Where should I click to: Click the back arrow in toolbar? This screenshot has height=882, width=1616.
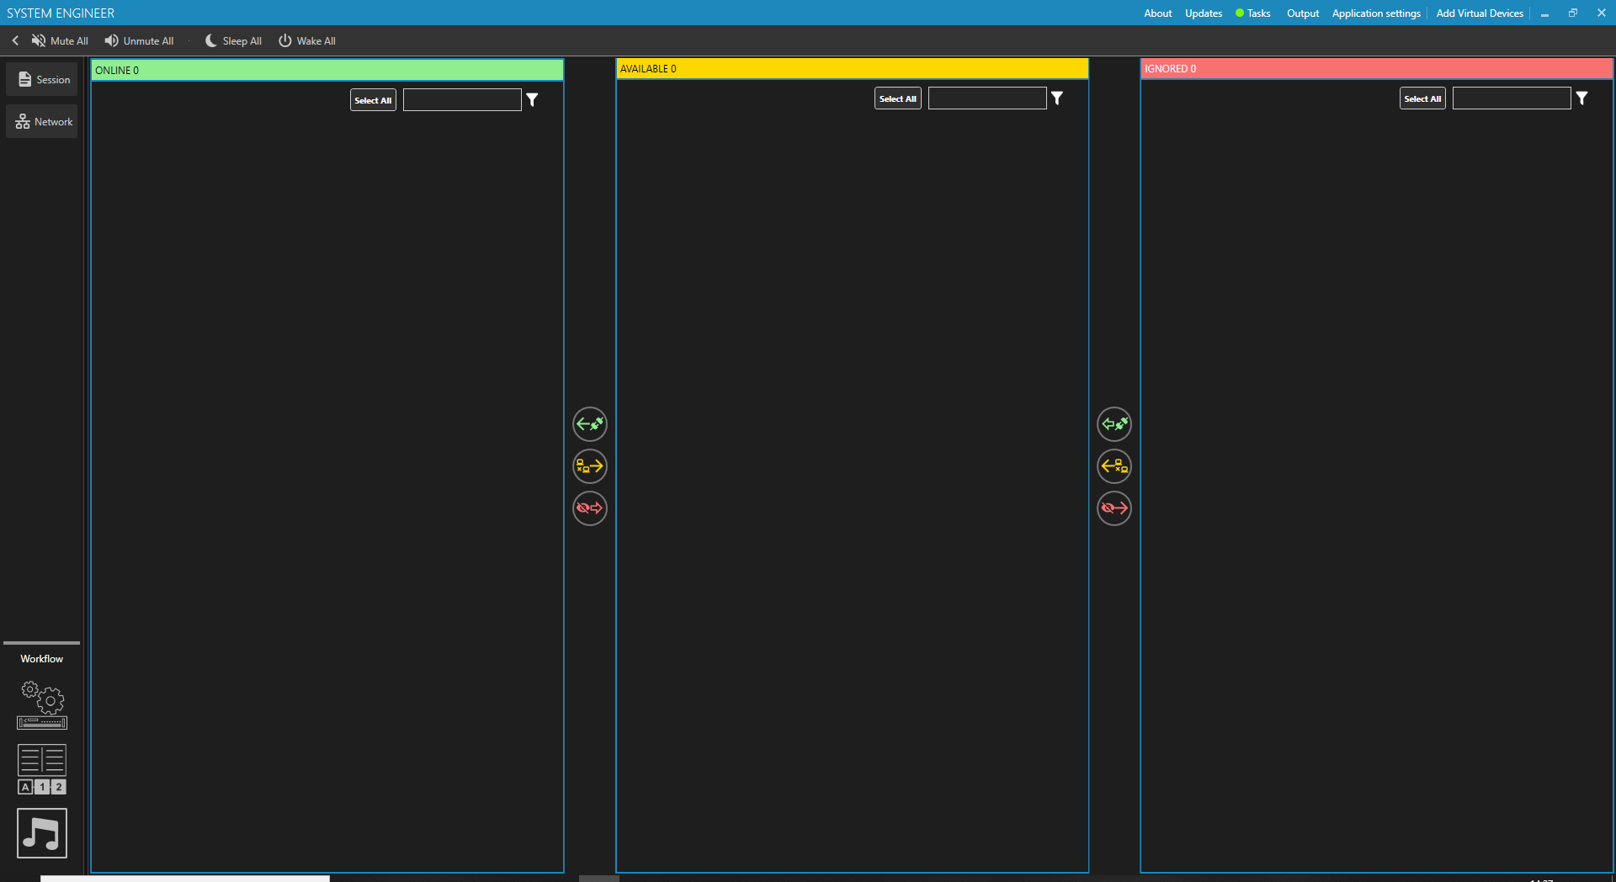15,40
